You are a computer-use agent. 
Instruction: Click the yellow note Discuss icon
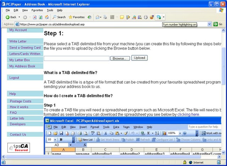122,17
